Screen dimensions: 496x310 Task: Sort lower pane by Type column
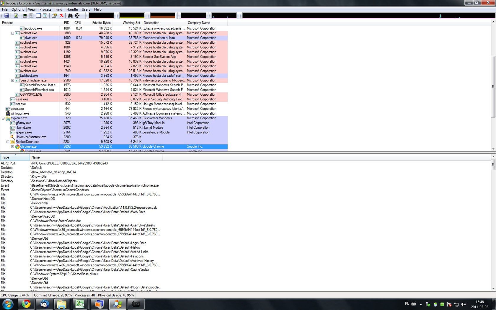pos(15,157)
